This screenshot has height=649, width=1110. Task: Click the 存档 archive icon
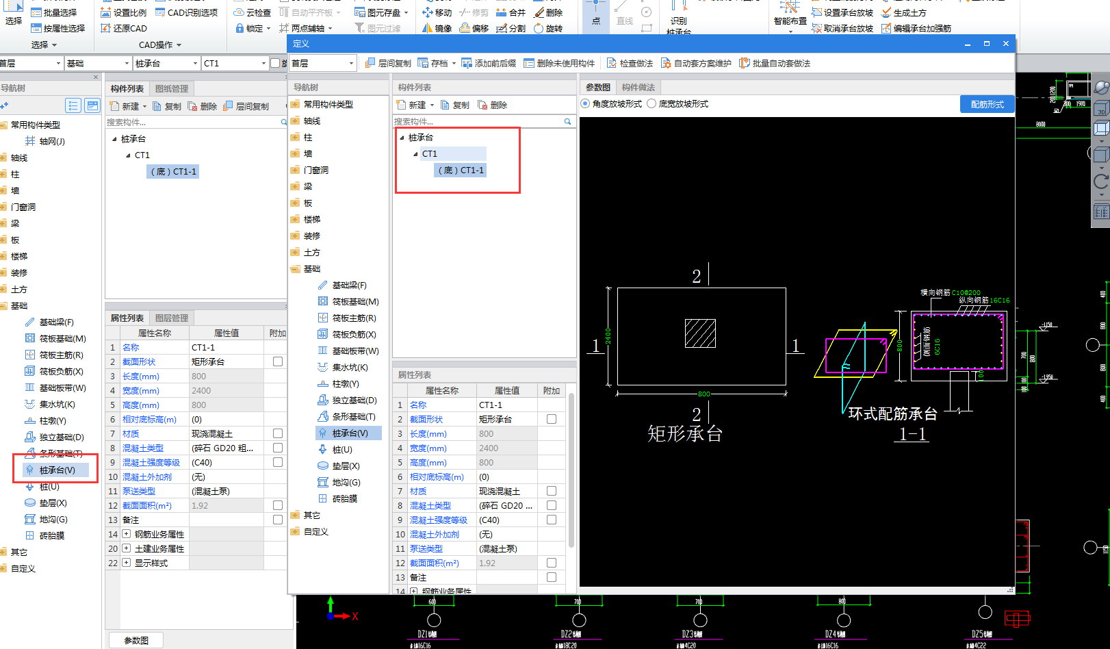(423, 63)
